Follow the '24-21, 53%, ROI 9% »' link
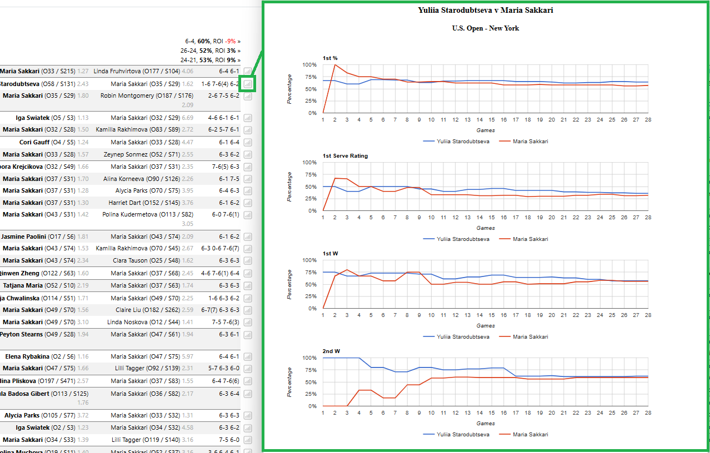Image resolution: width=710 pixels, height=453 pixels. (x=211, y=60)
